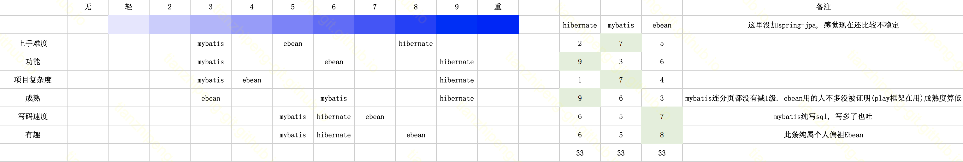
Task: Click the darkest blue cell under the 重 column
Action: point(498,25)
